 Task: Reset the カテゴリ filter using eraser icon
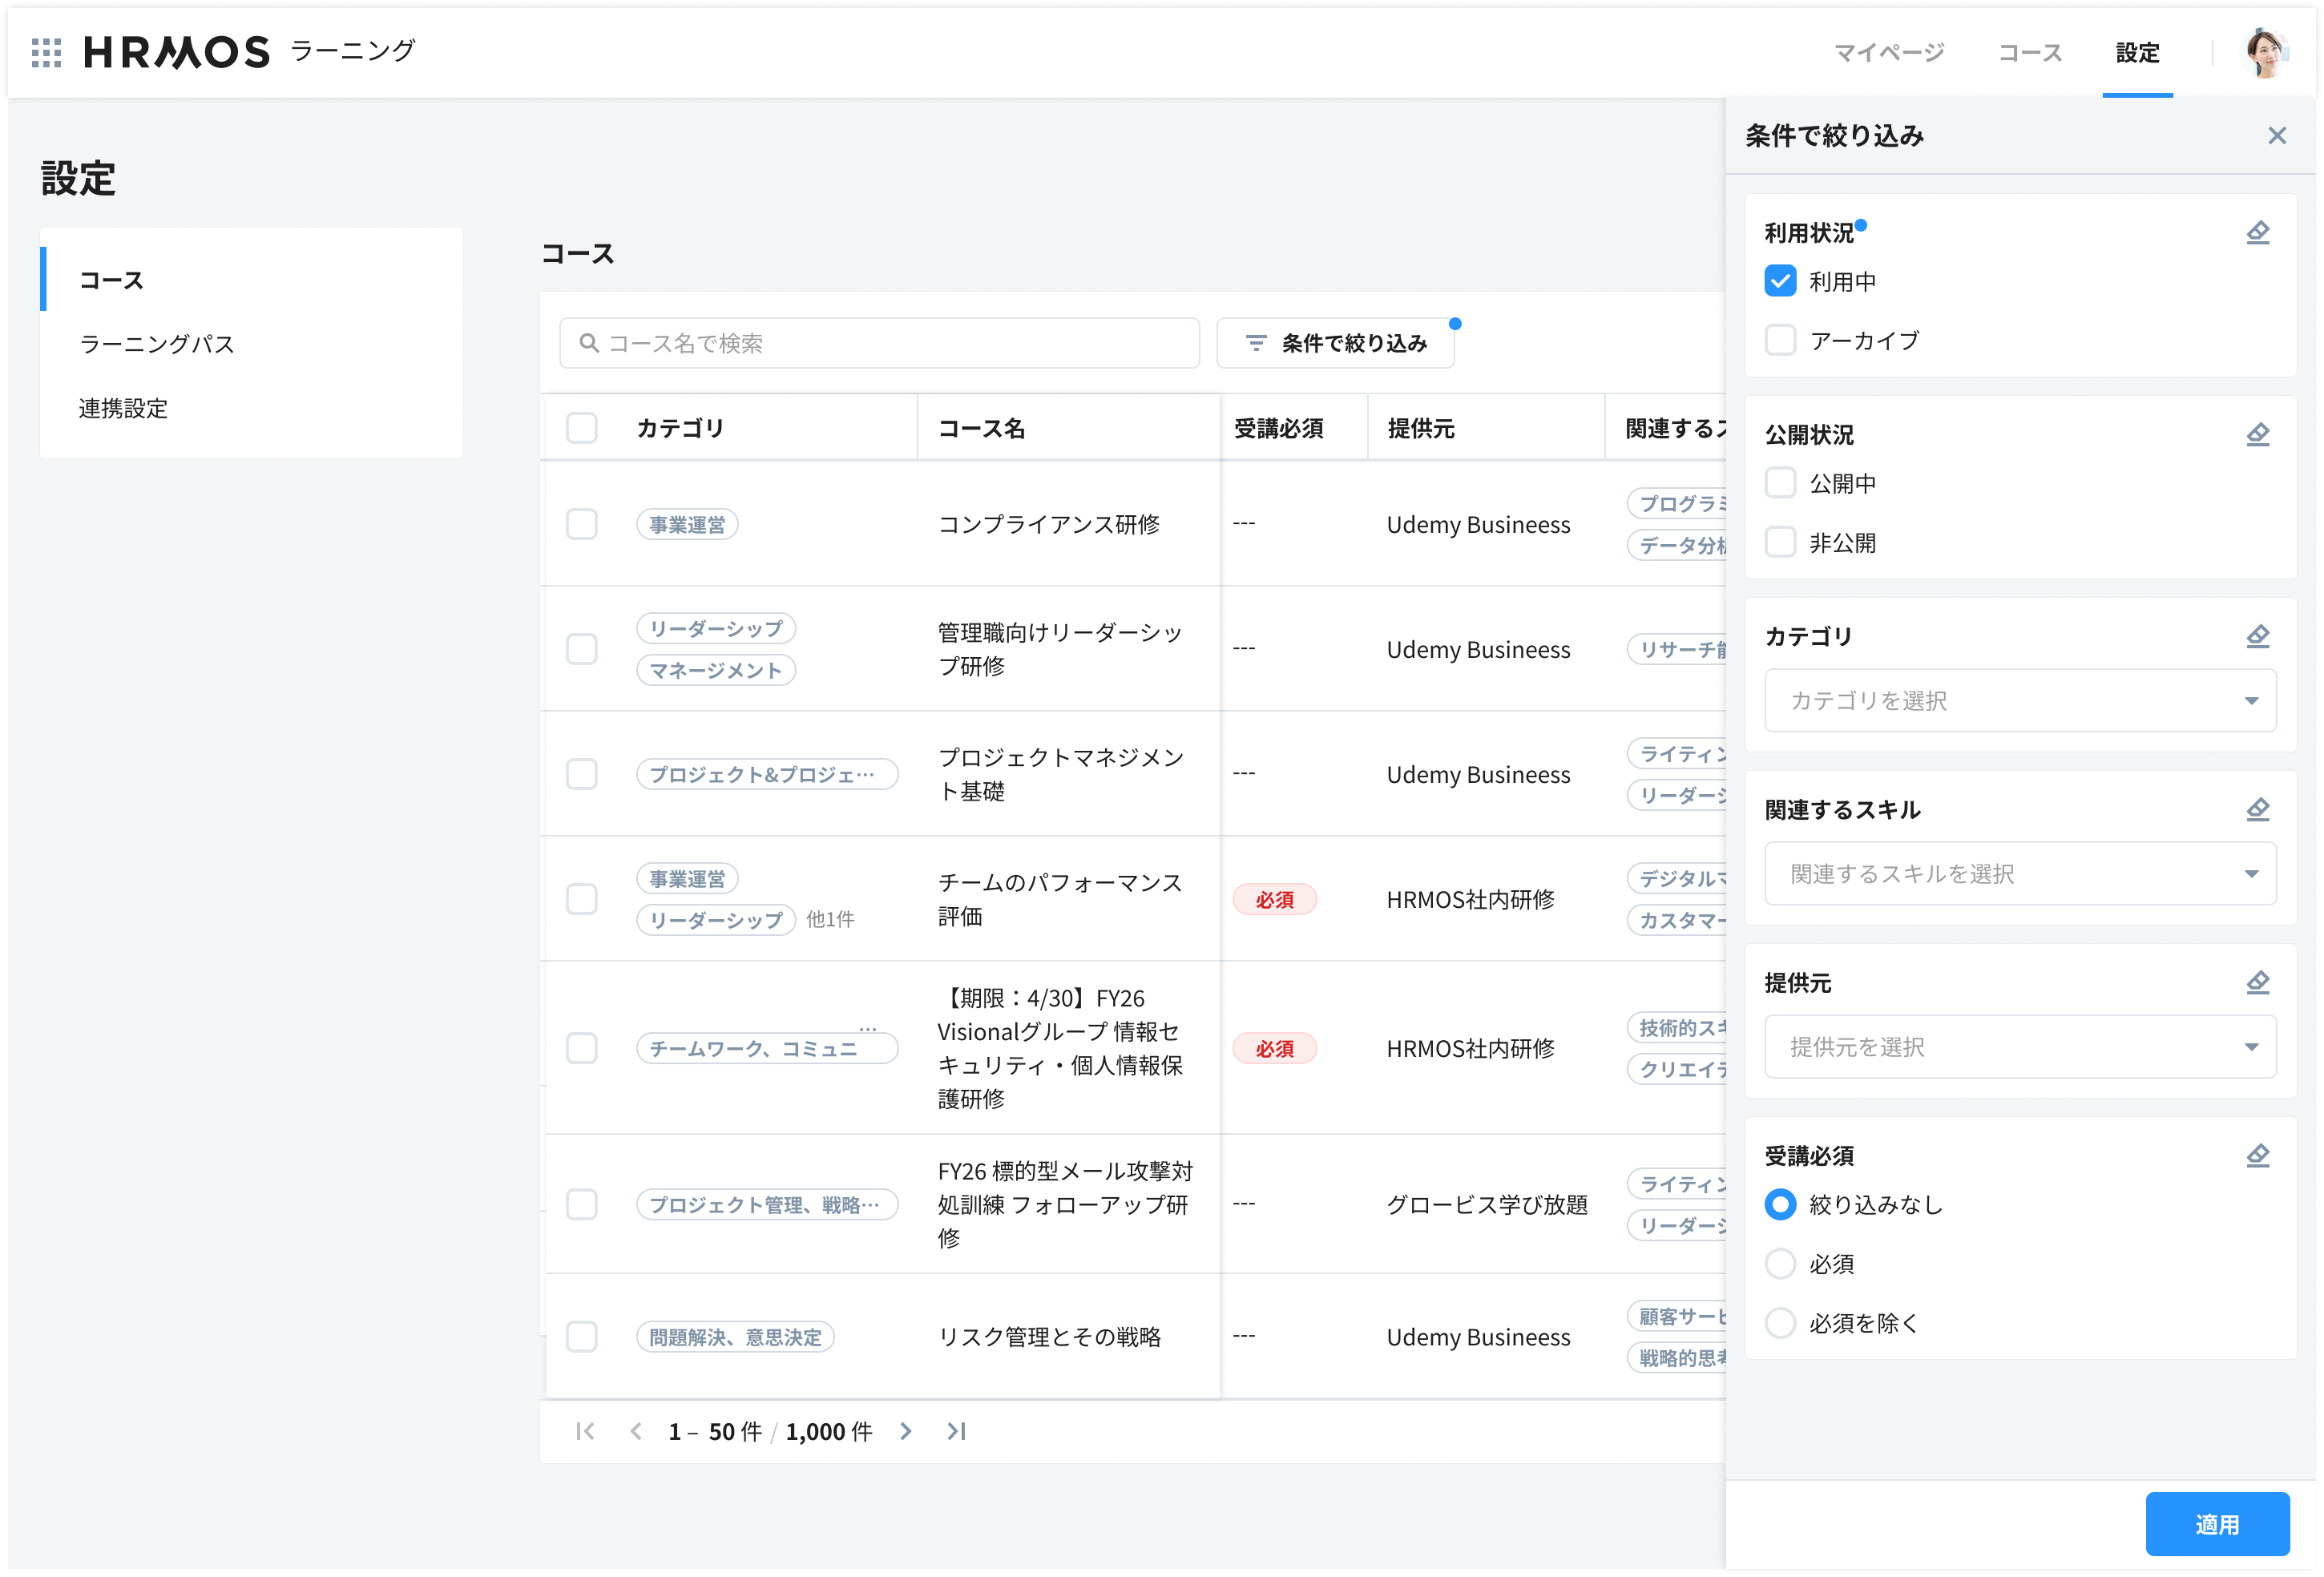tap(2257, 636)
